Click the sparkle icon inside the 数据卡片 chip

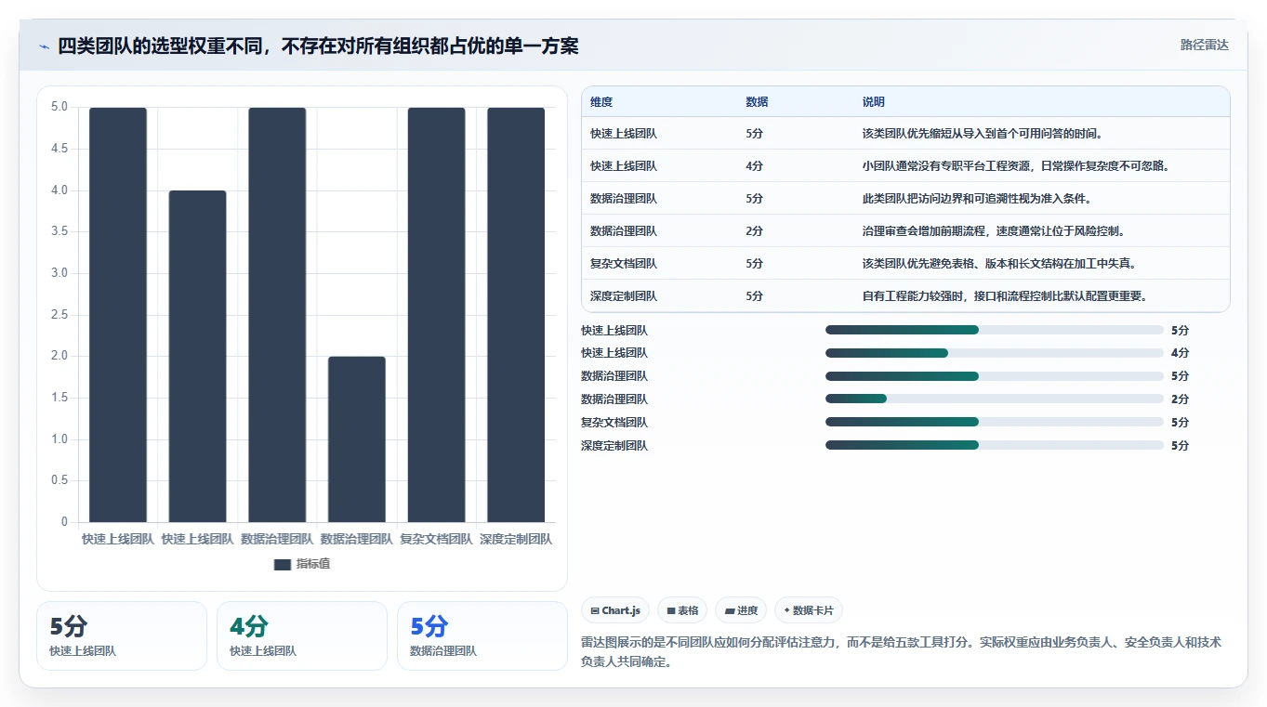point(786,610)
